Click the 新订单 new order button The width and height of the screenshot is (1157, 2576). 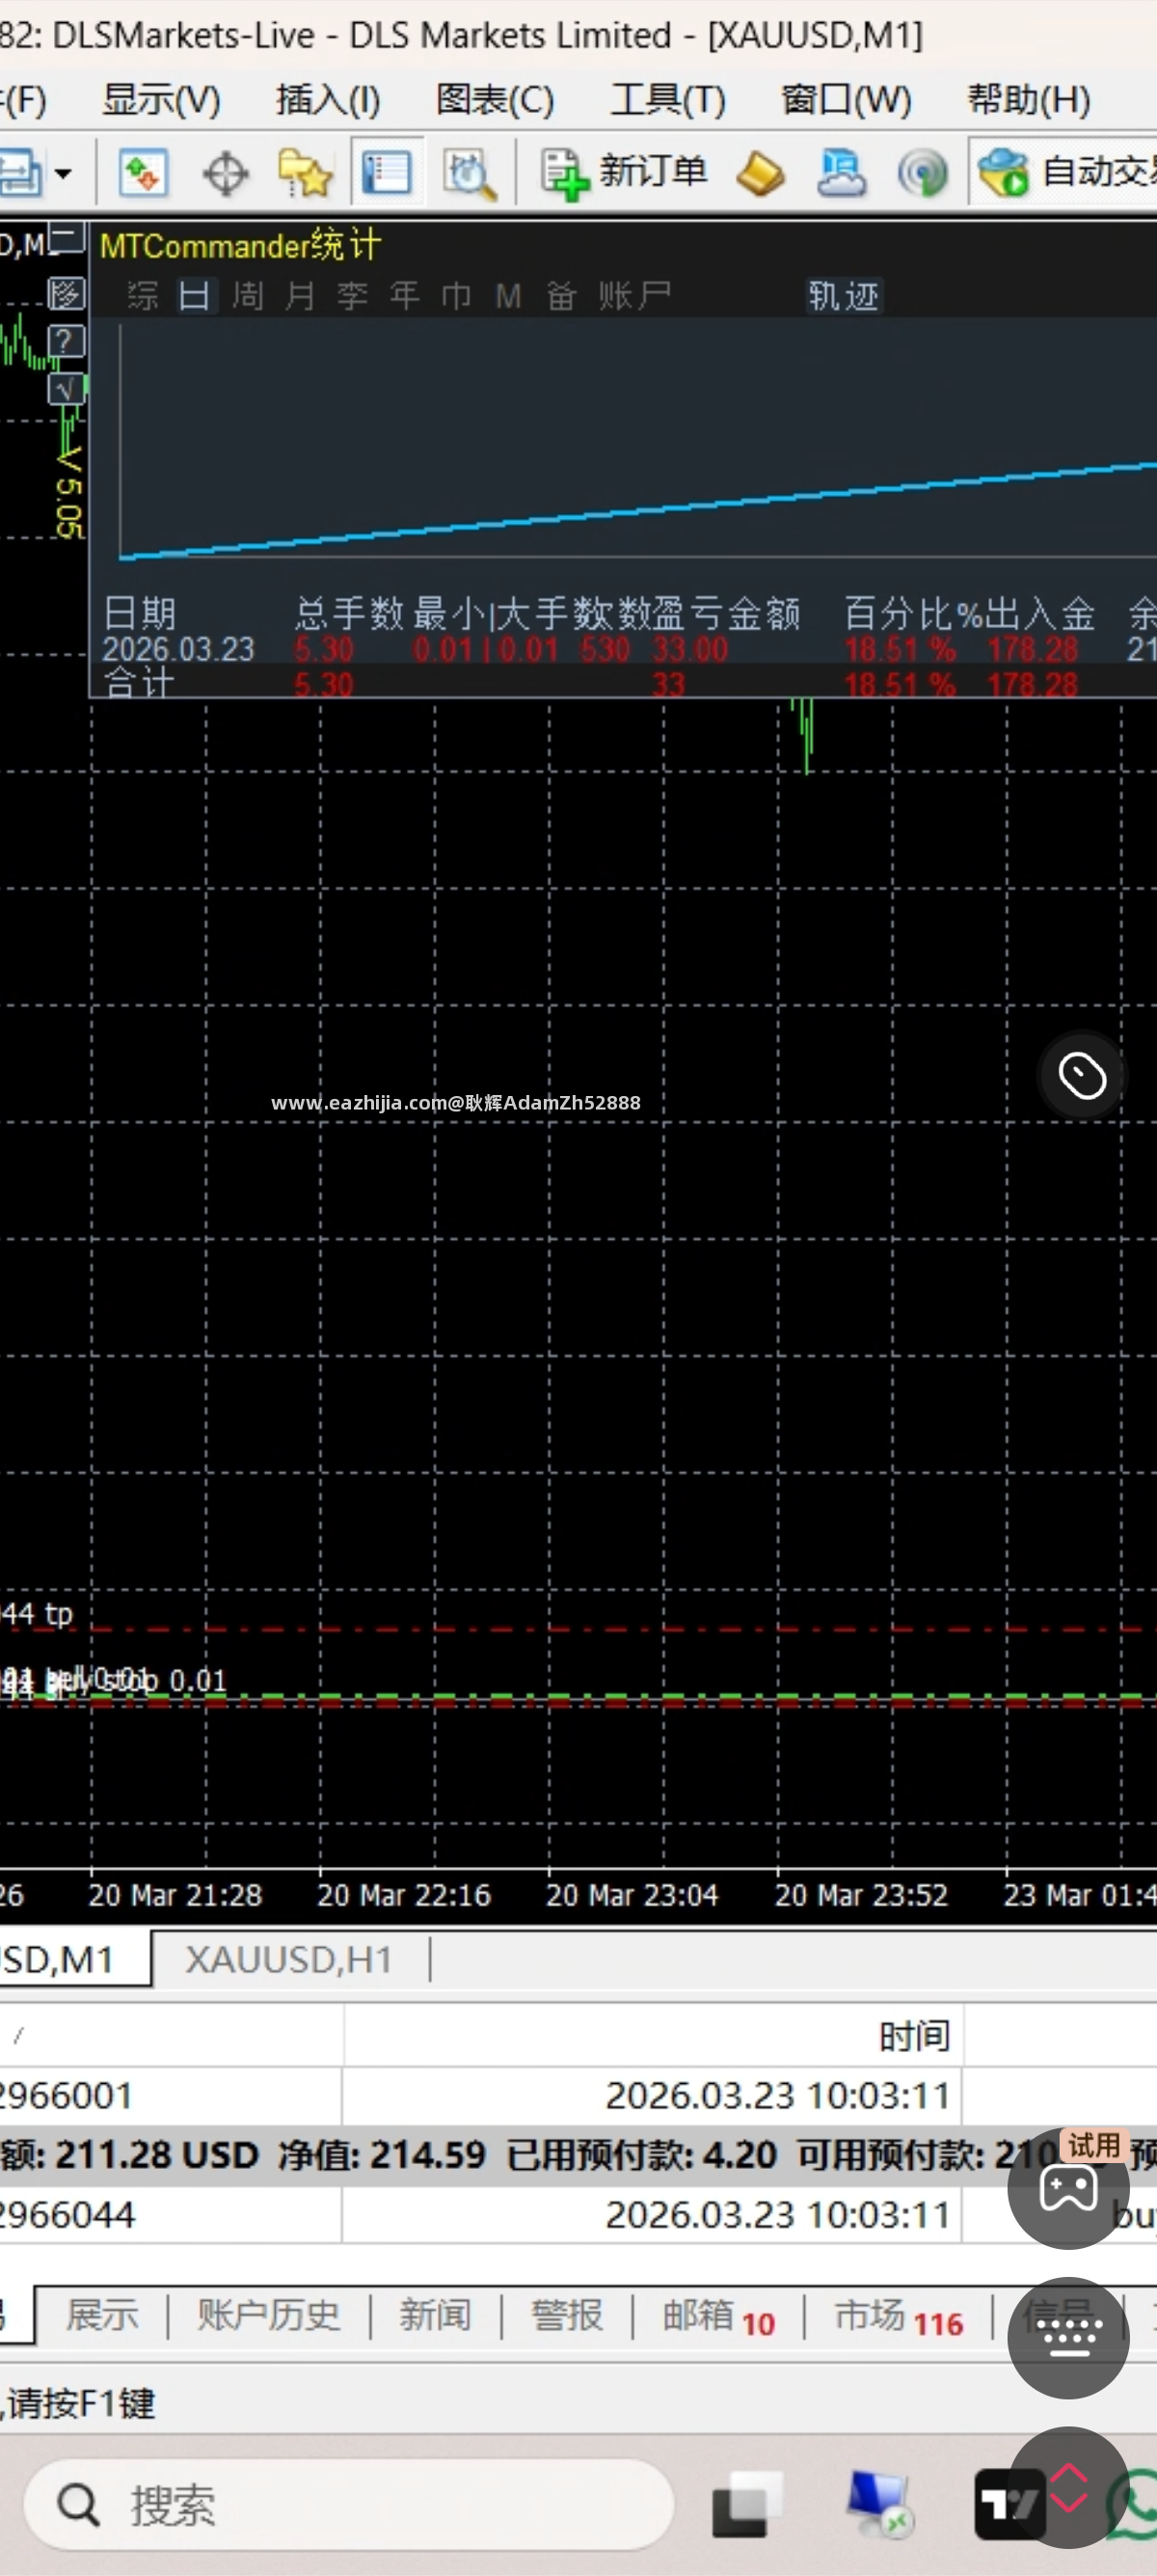[x=623, y=173]
